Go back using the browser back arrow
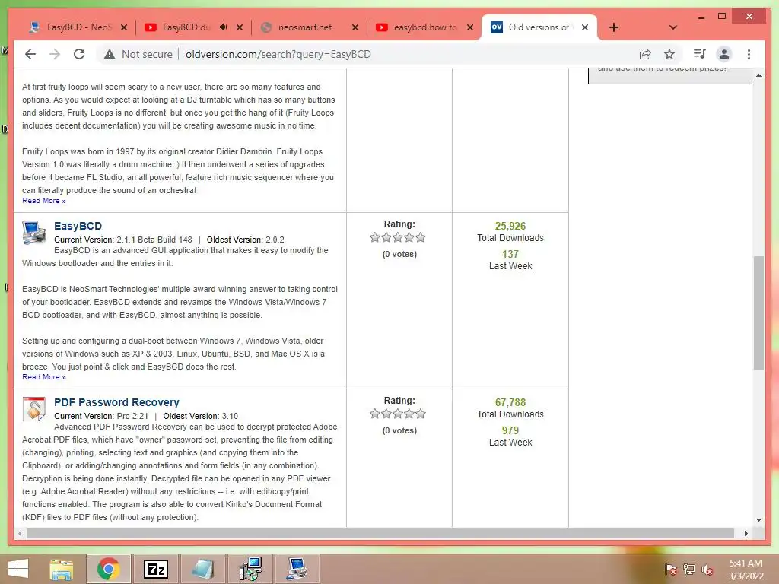779x584 pixels. [x=30, y=54]
